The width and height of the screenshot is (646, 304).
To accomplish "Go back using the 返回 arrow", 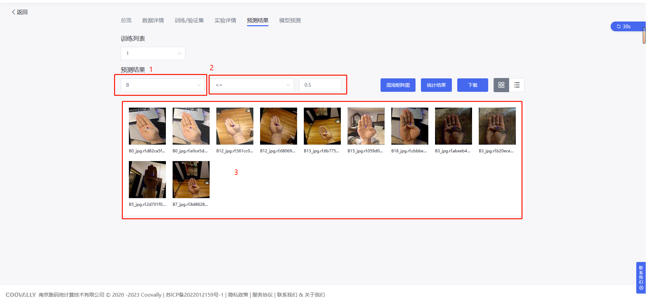I will (x=20, y=12).
